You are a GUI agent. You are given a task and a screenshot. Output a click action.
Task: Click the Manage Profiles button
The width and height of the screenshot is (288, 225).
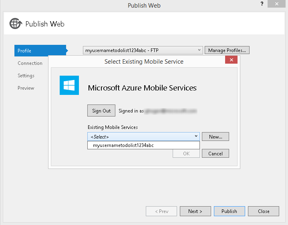[x=227, y=50]
